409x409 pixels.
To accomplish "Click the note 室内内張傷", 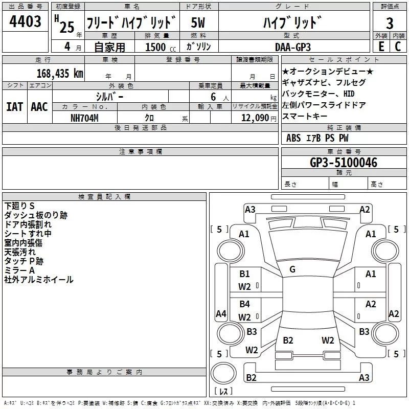I will [23, 243].
